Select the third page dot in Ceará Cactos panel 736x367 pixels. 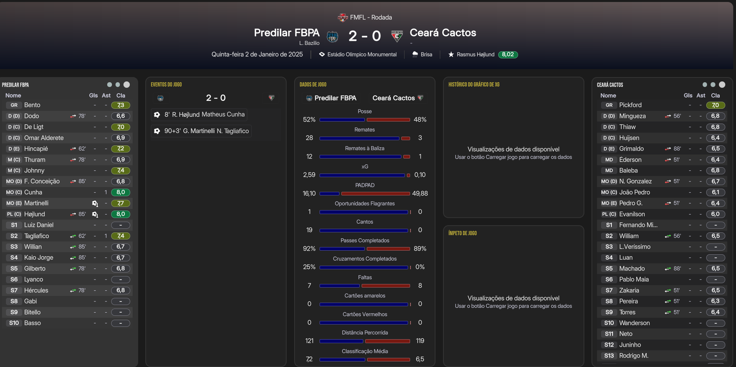pyautogui.click(x=722, y=85)
